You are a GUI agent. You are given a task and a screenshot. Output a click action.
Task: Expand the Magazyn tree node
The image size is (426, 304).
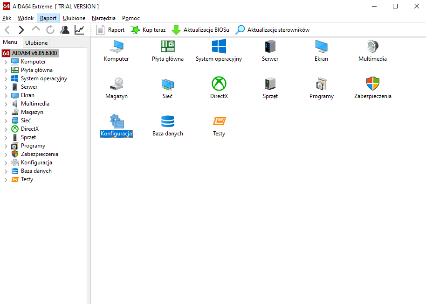click(6, 113)
